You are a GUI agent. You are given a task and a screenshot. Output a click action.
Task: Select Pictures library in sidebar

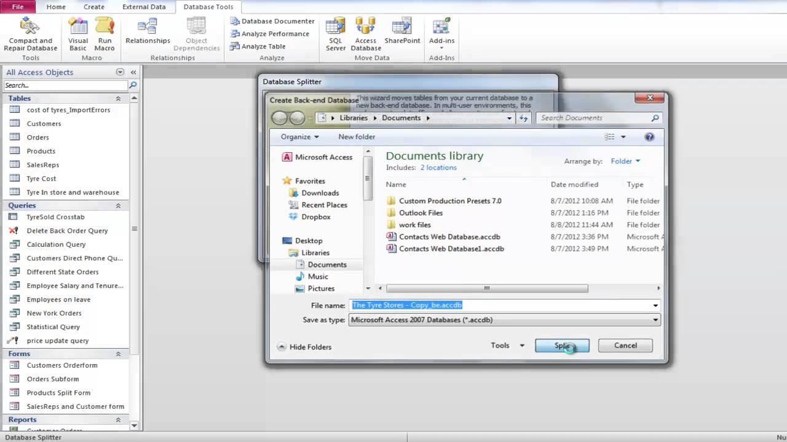315,289
